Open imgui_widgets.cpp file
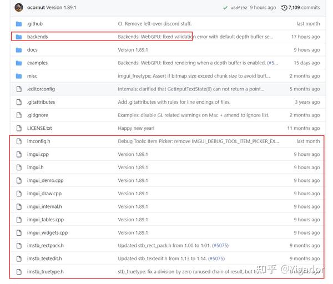The image size is (333, 284). point(47,232)
